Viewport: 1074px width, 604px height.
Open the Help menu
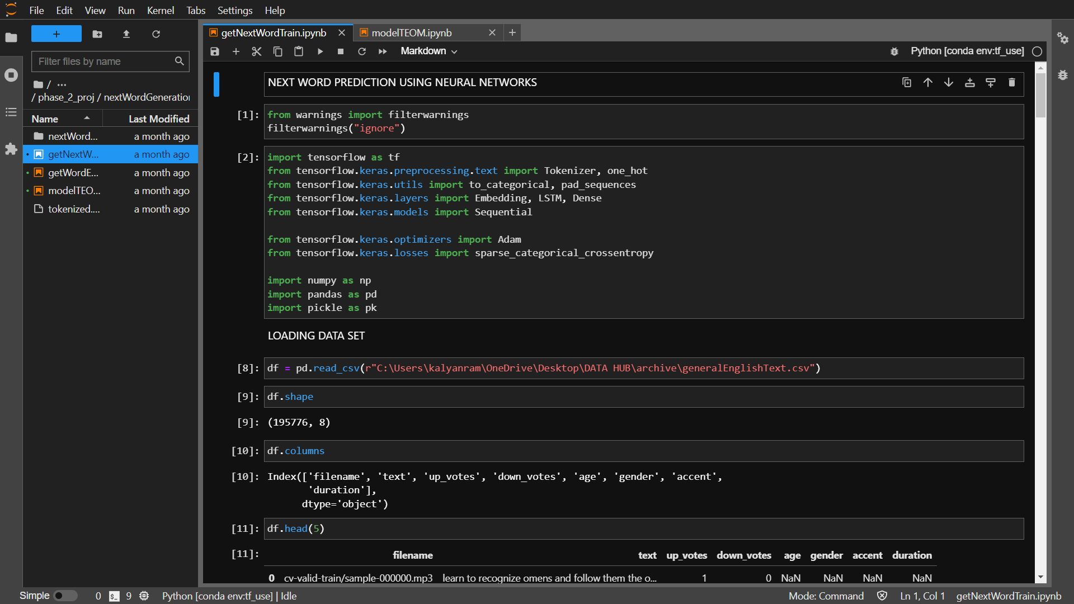(x=275, y=10)
